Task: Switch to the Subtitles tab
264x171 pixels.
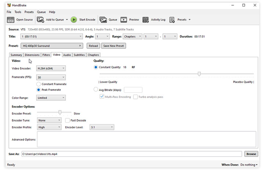Action: [x=79, y=55]
